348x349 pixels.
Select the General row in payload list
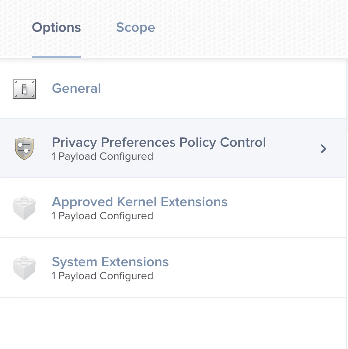173,88
